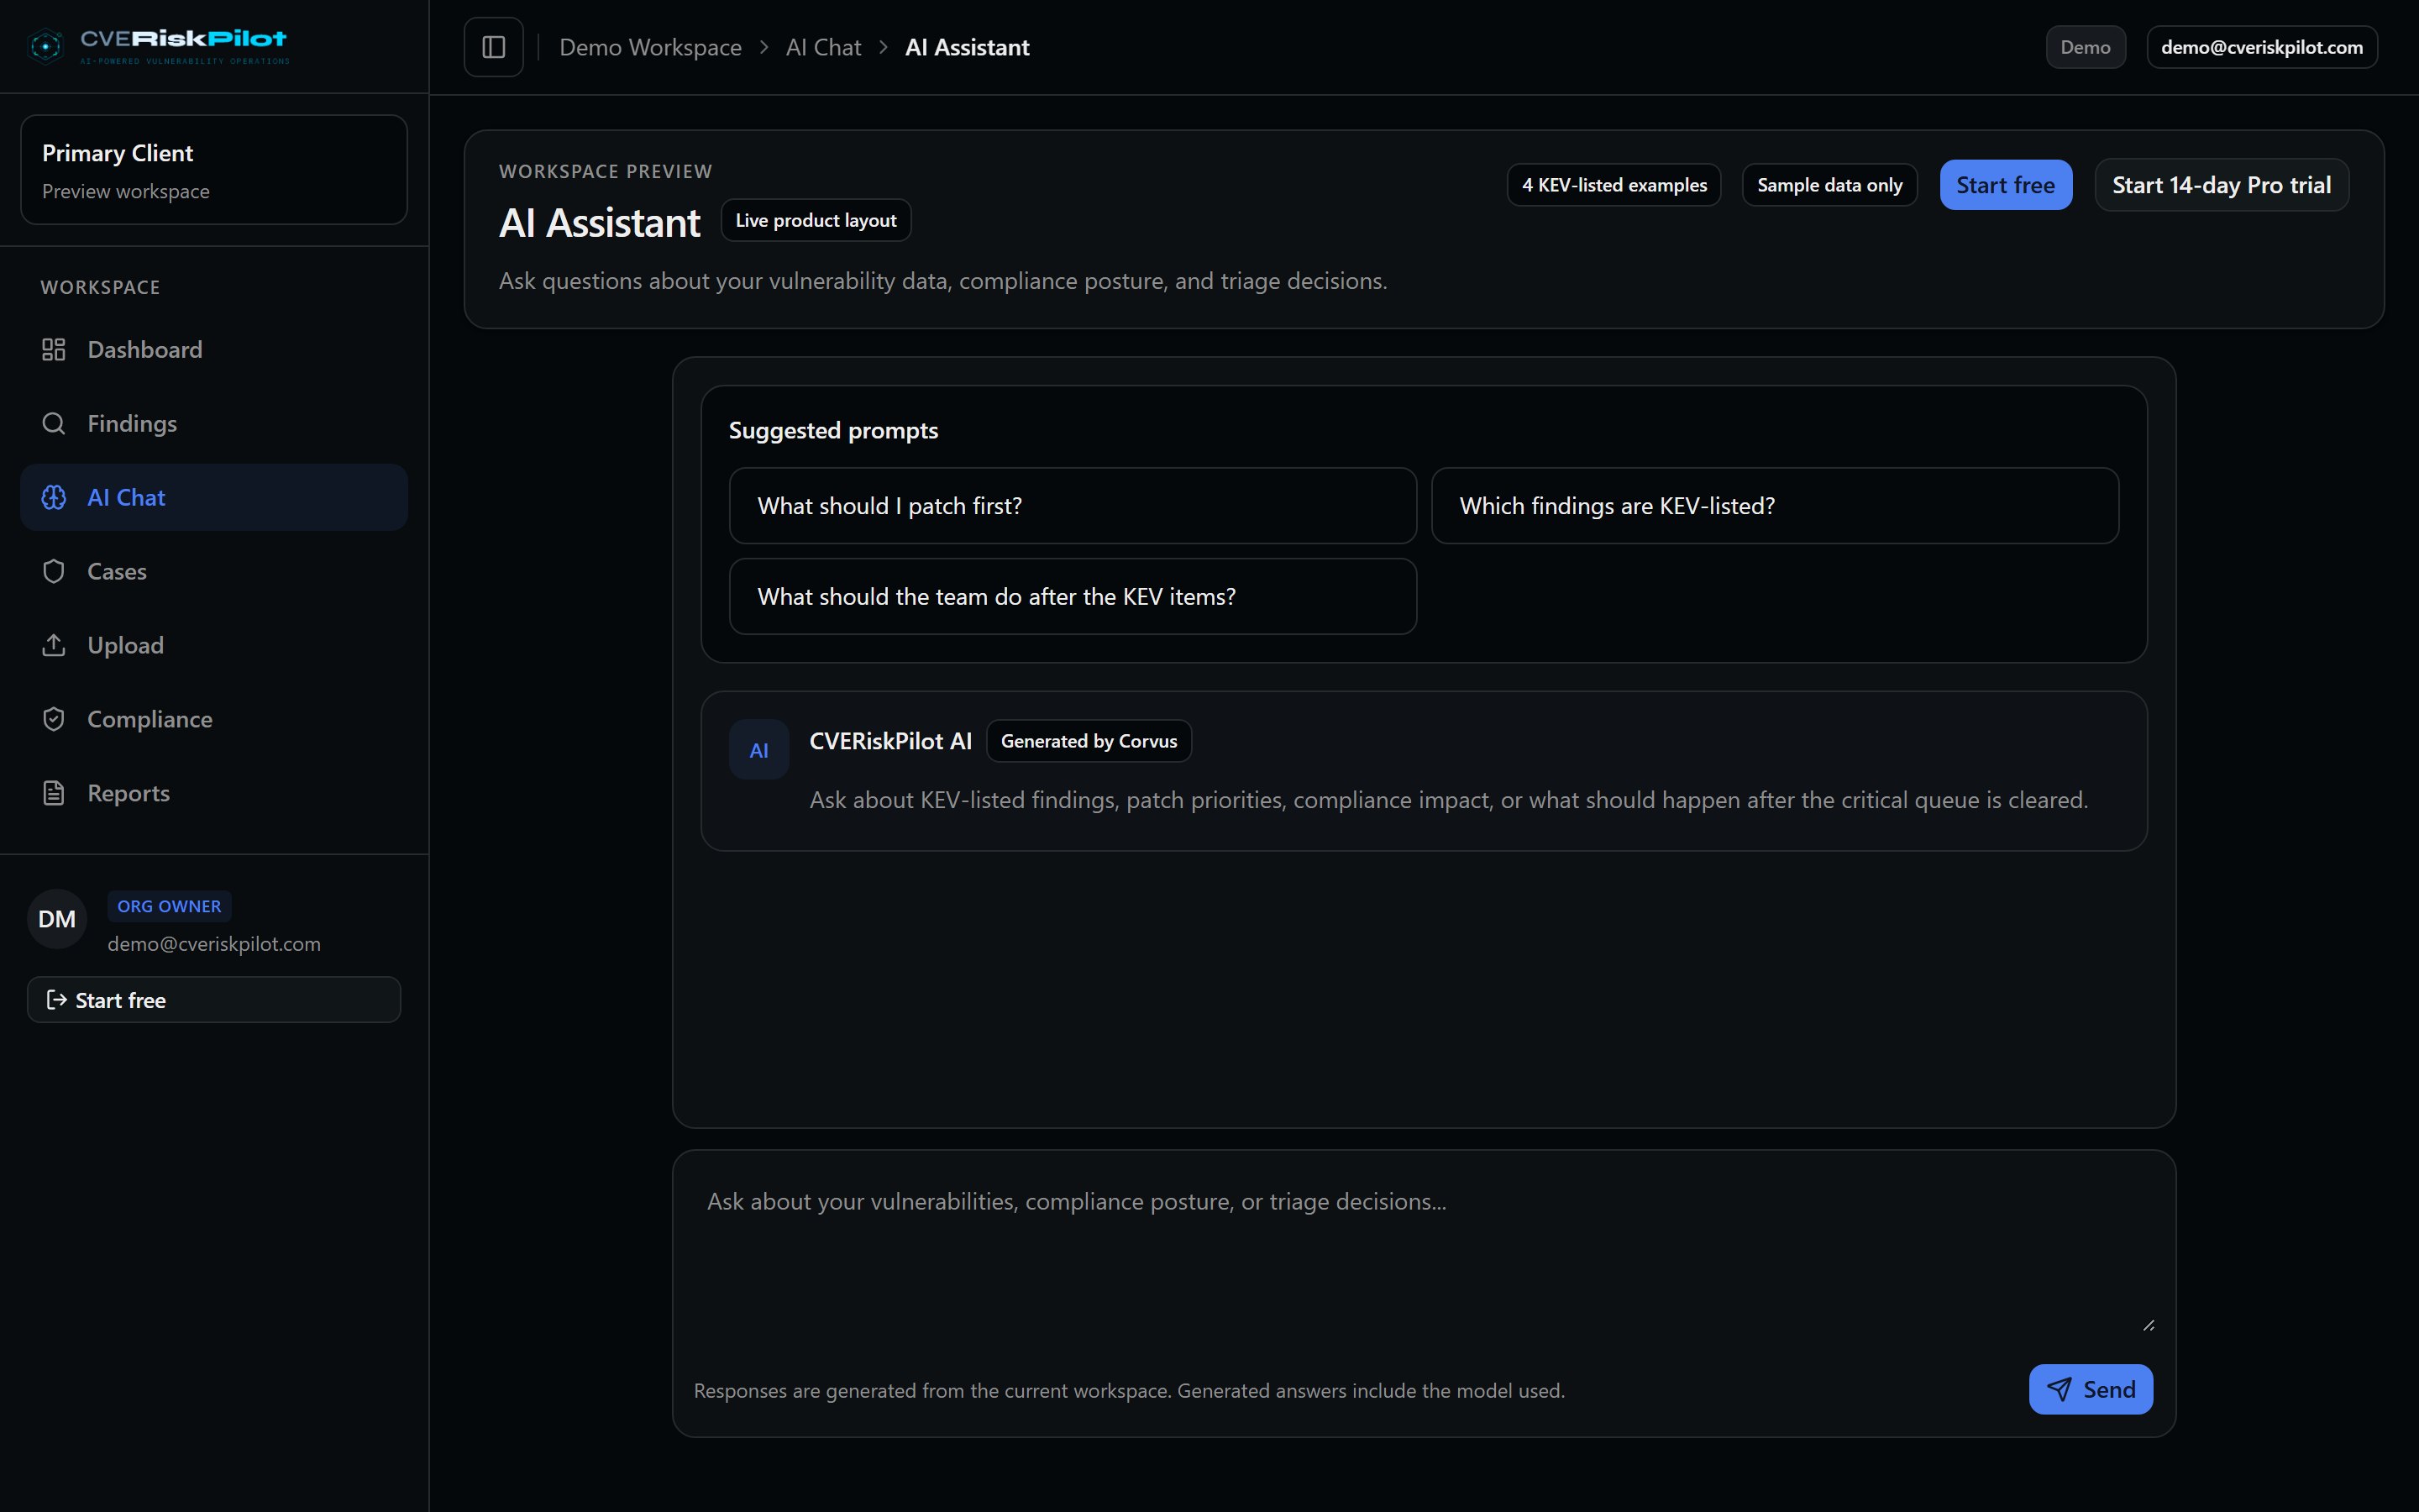Click the AI welcome message text

[x=1448, y=800]
